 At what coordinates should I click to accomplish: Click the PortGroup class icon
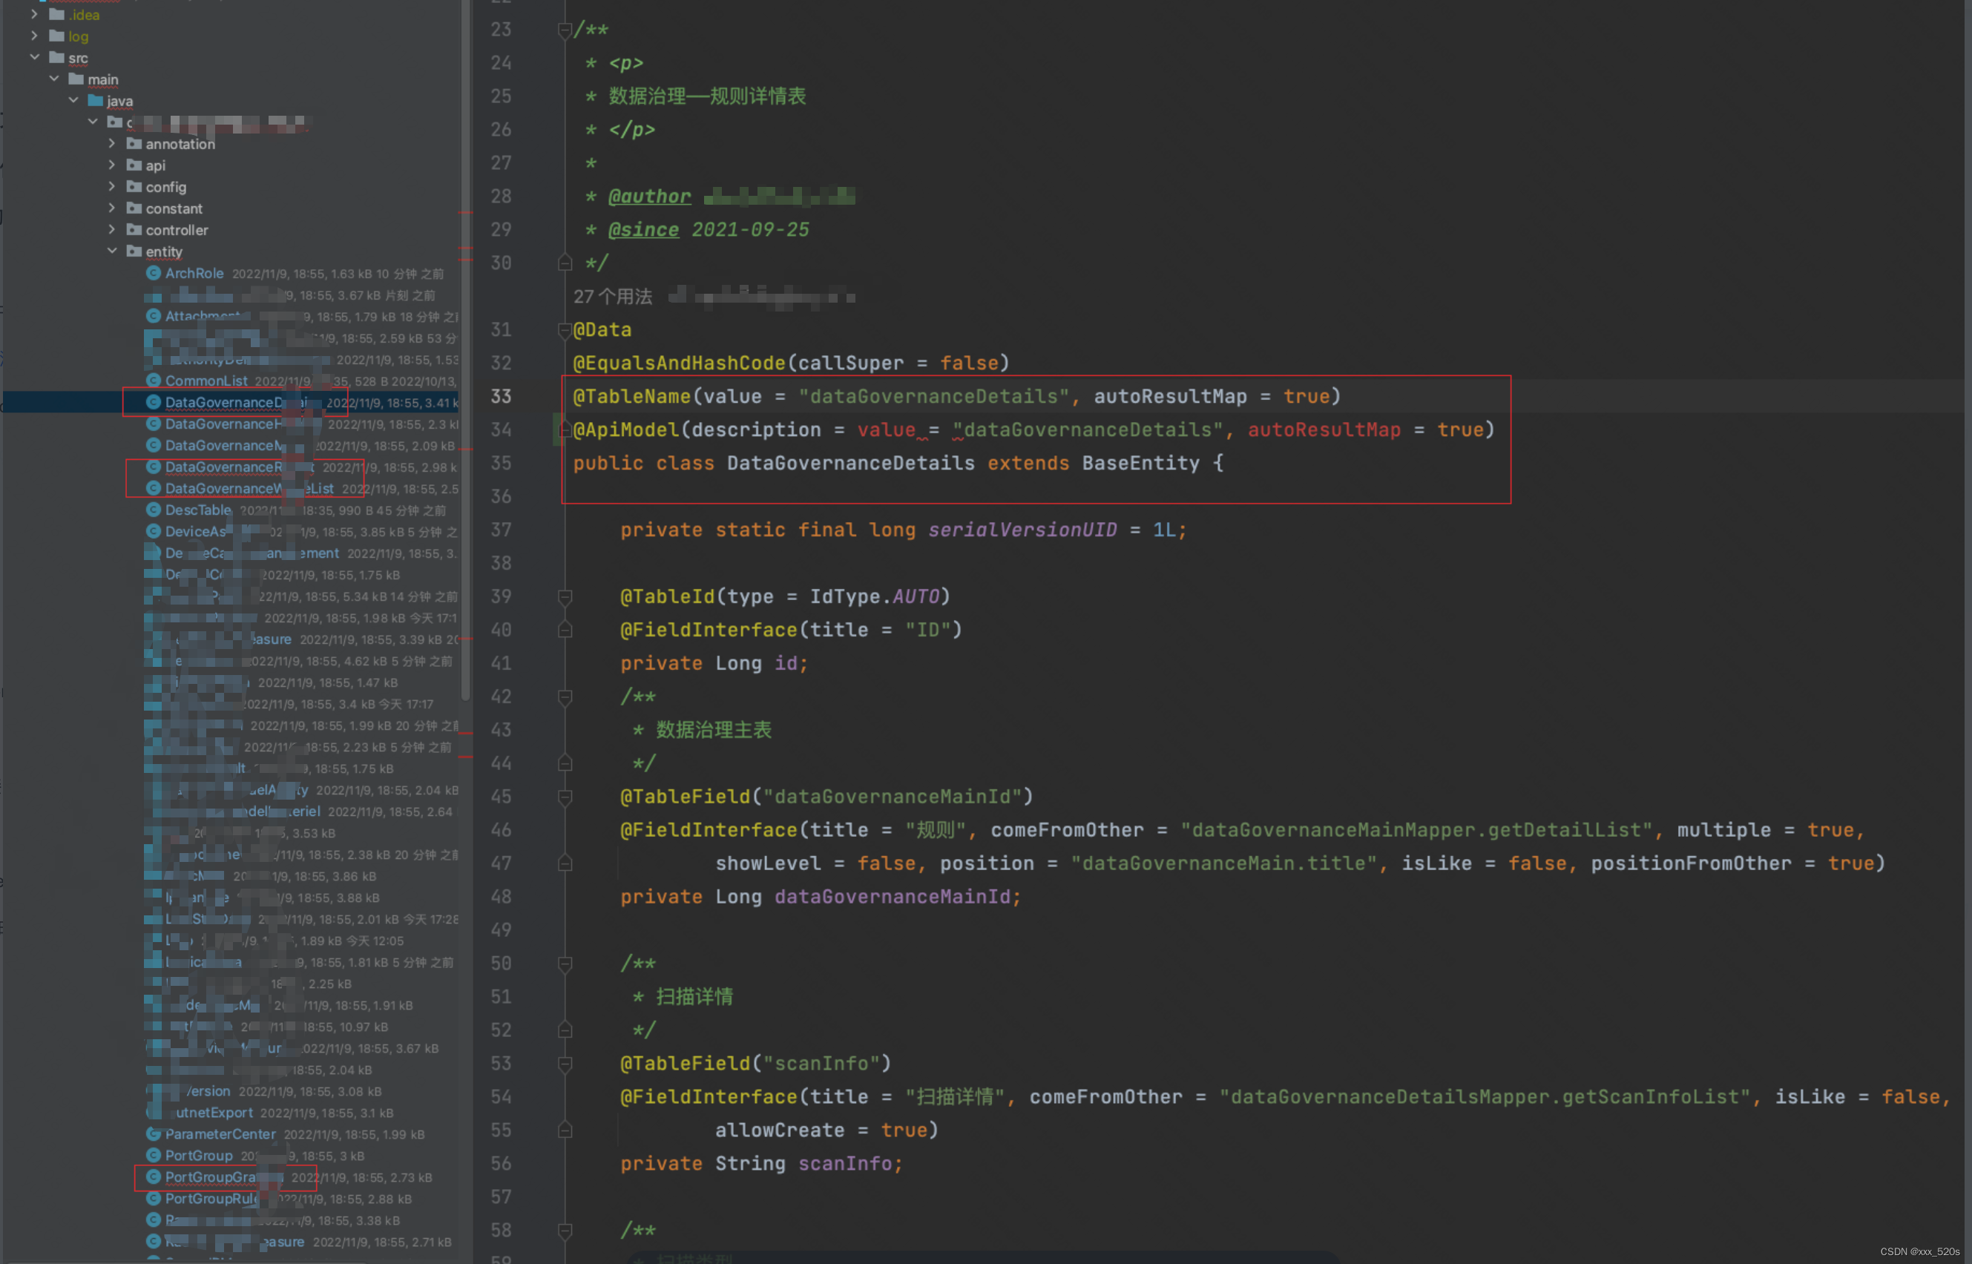pyautogui.click(x=153, y=1155)
